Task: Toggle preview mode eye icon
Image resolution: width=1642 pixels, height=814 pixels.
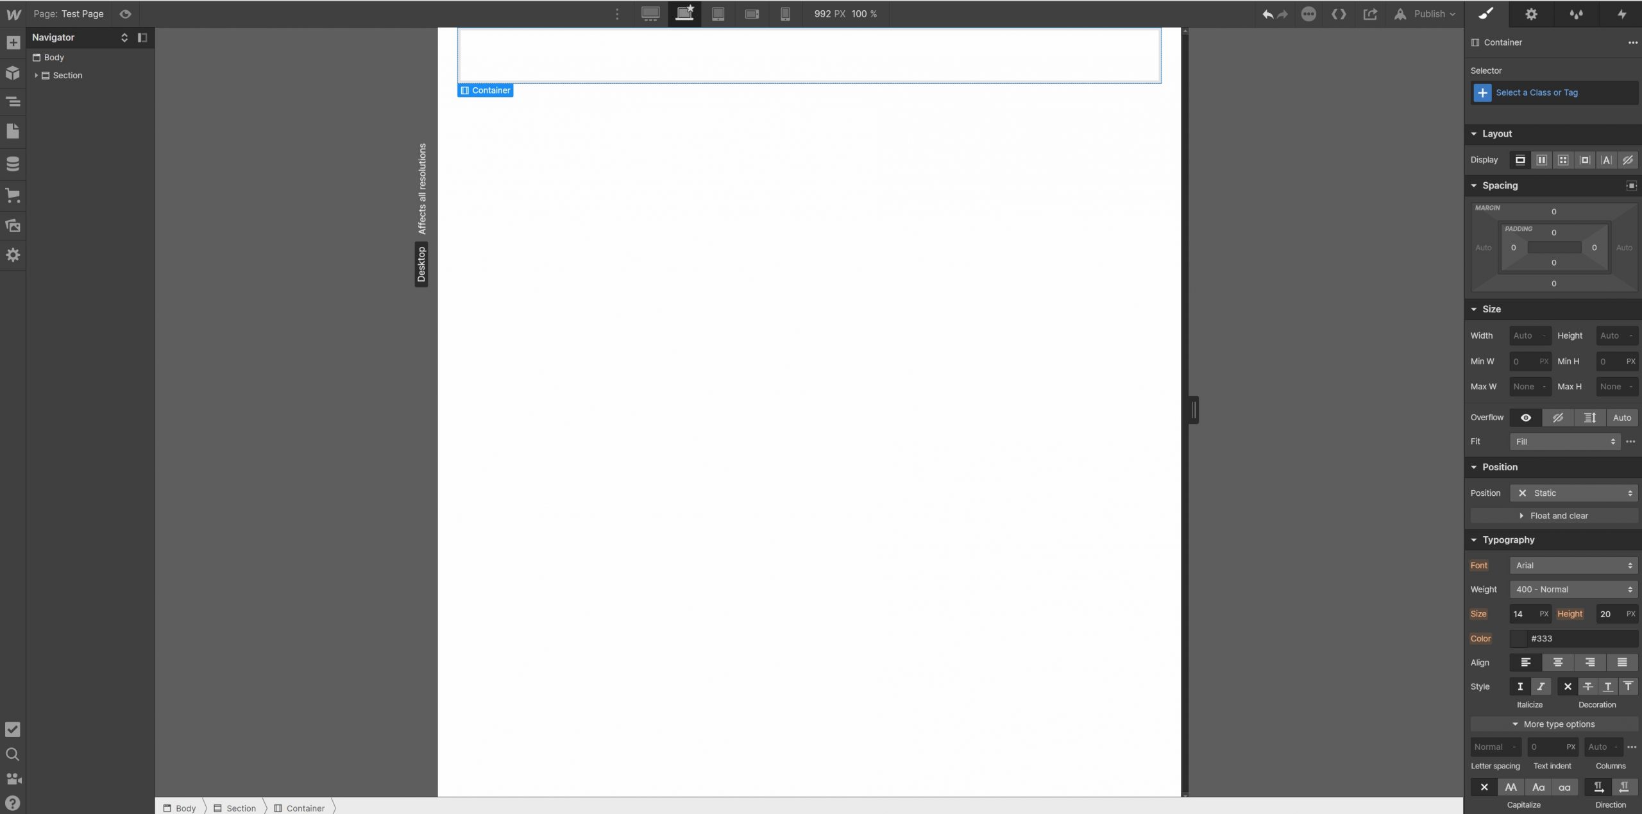Action: click(x=126, y=14)
